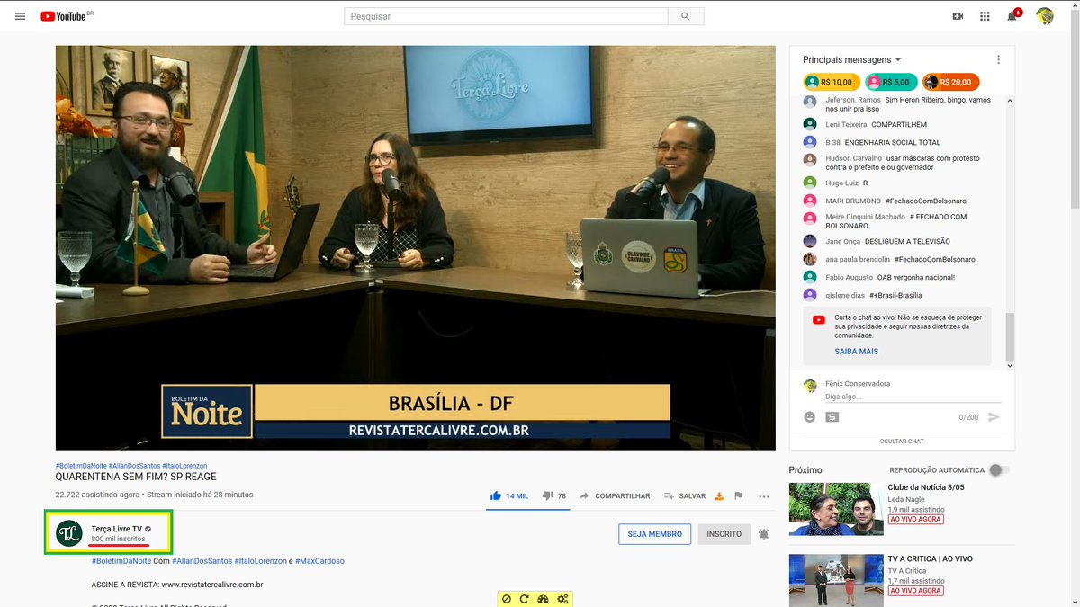Expand the Principais mensagens dropdown
Viewport: 1080px width, 607px height.
click(x=852, y=59)
